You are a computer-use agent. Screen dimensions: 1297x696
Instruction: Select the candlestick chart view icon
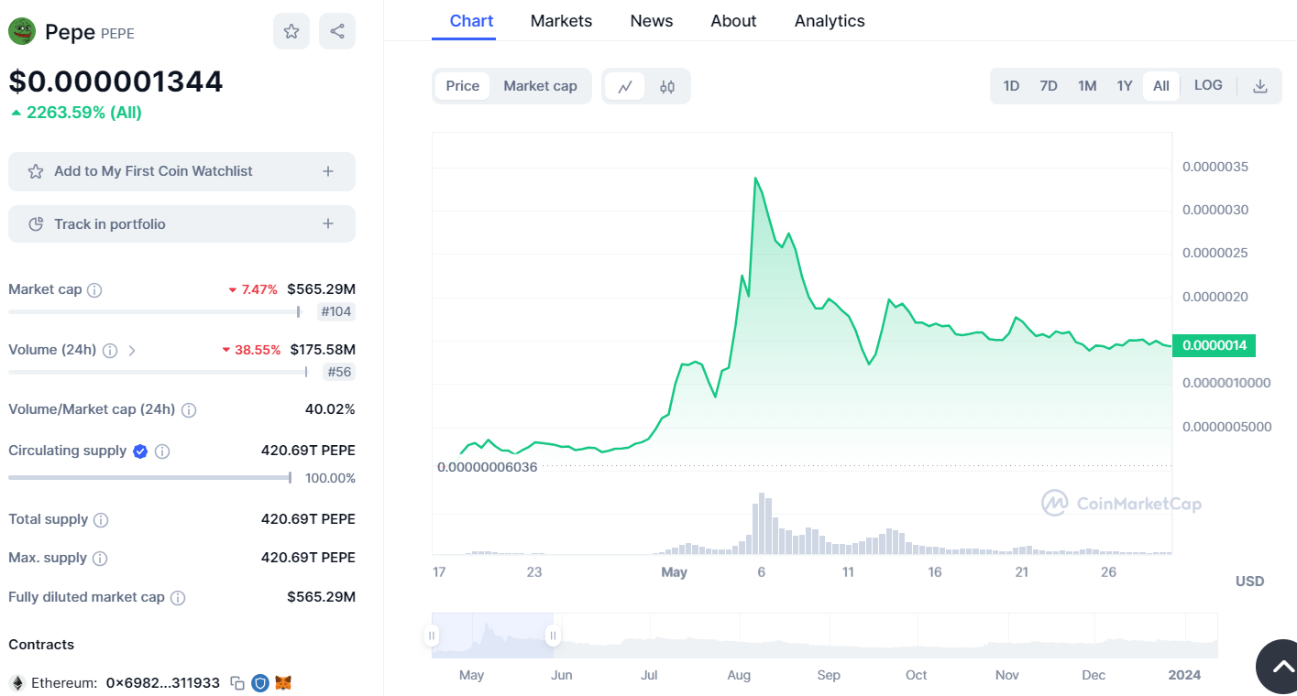(667, 86)
